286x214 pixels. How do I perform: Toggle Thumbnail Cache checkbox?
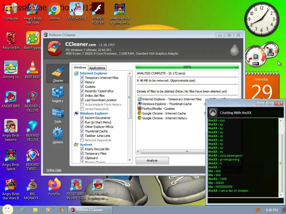pyautogui.click(x=82, y=131)
